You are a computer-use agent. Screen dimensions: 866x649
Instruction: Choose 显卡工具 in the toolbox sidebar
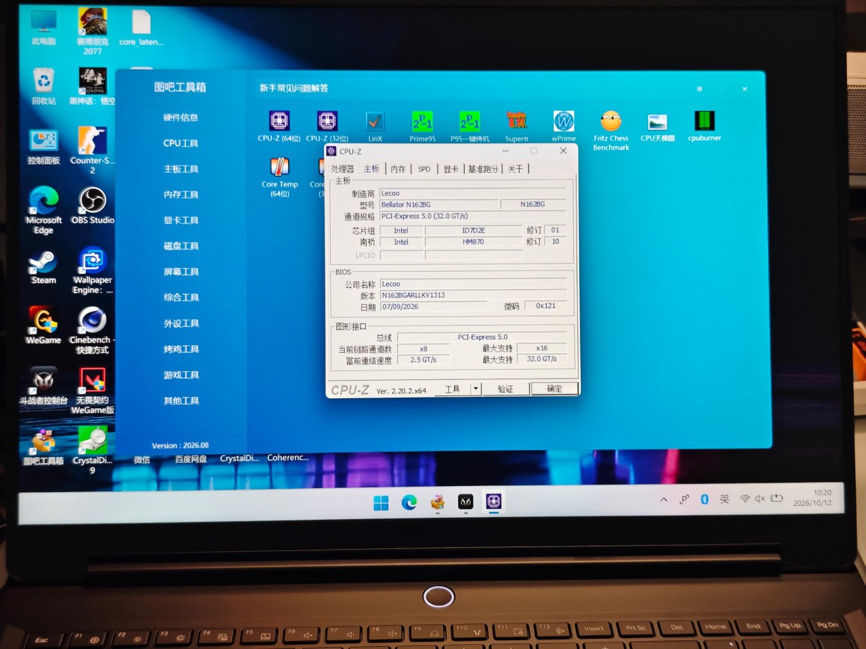point(181,220)
